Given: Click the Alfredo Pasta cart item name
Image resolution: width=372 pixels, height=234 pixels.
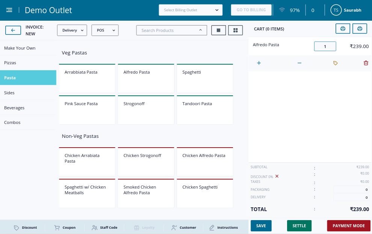Looking at the screenshot, I should pos(266,45).
